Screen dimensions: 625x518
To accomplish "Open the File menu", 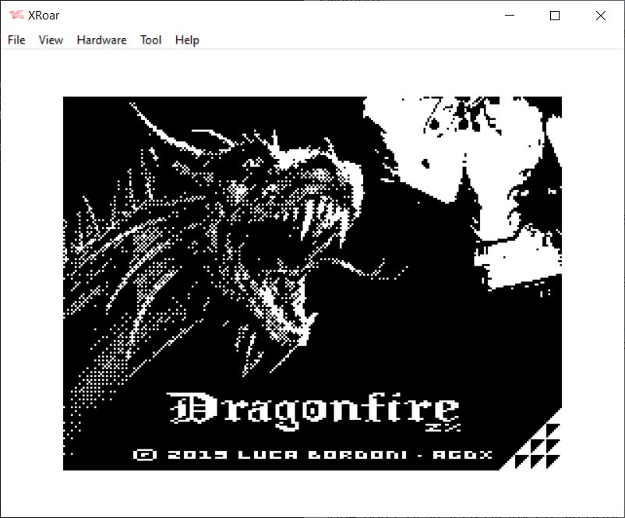I will pos(16,40).
